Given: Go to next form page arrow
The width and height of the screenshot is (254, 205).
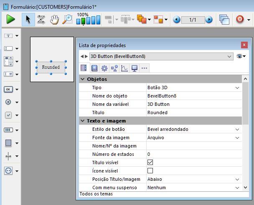Looking at the screenshot, I should coord(208,20).
